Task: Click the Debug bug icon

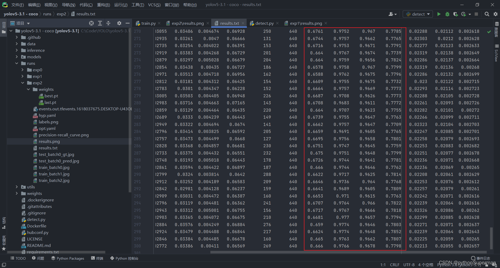Action: tap(447, 14)
